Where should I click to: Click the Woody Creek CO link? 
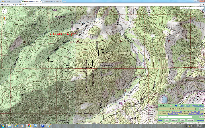(x=173, y=114)
